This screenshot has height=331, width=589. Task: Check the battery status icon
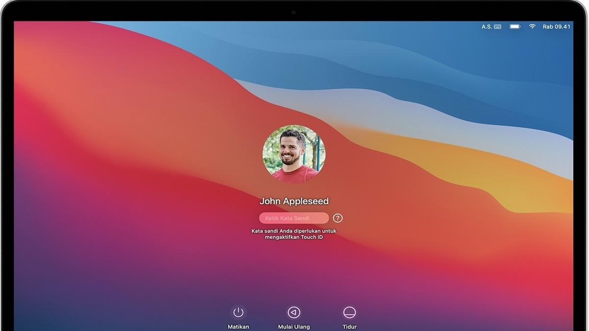tap(515, 26)
